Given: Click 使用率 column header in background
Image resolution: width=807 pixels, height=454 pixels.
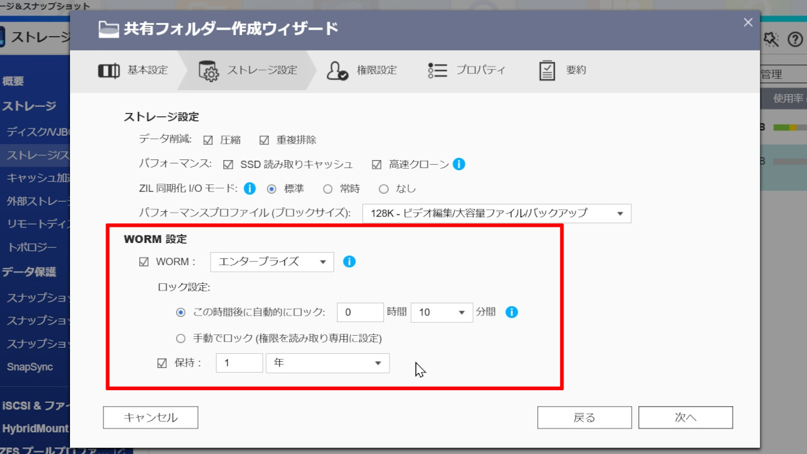Looking at the screenshot, I should coord(788,98).
